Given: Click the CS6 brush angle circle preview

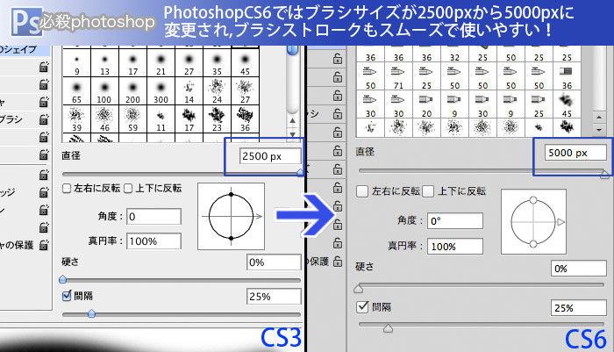Looking at the screenshot, I should 533,222.
